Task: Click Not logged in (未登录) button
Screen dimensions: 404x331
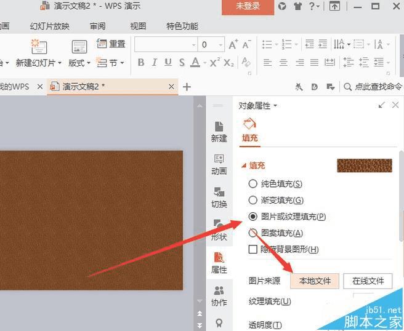Action: [x=248, y=6]
